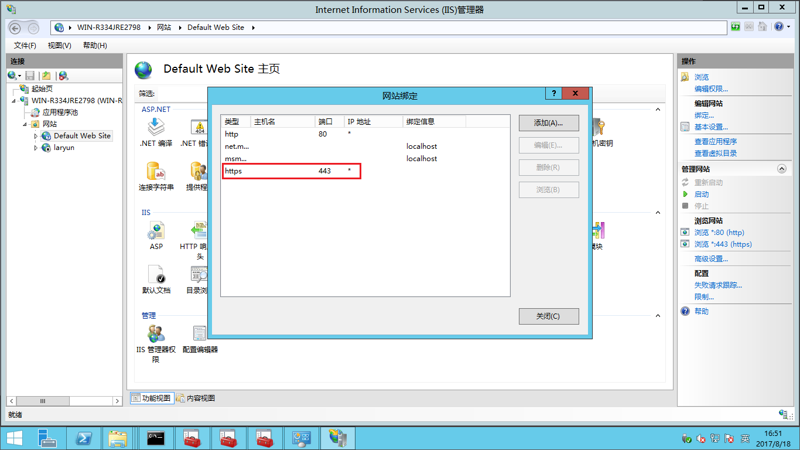Select 应用程序池 in the connections tree

pos(60,112)
